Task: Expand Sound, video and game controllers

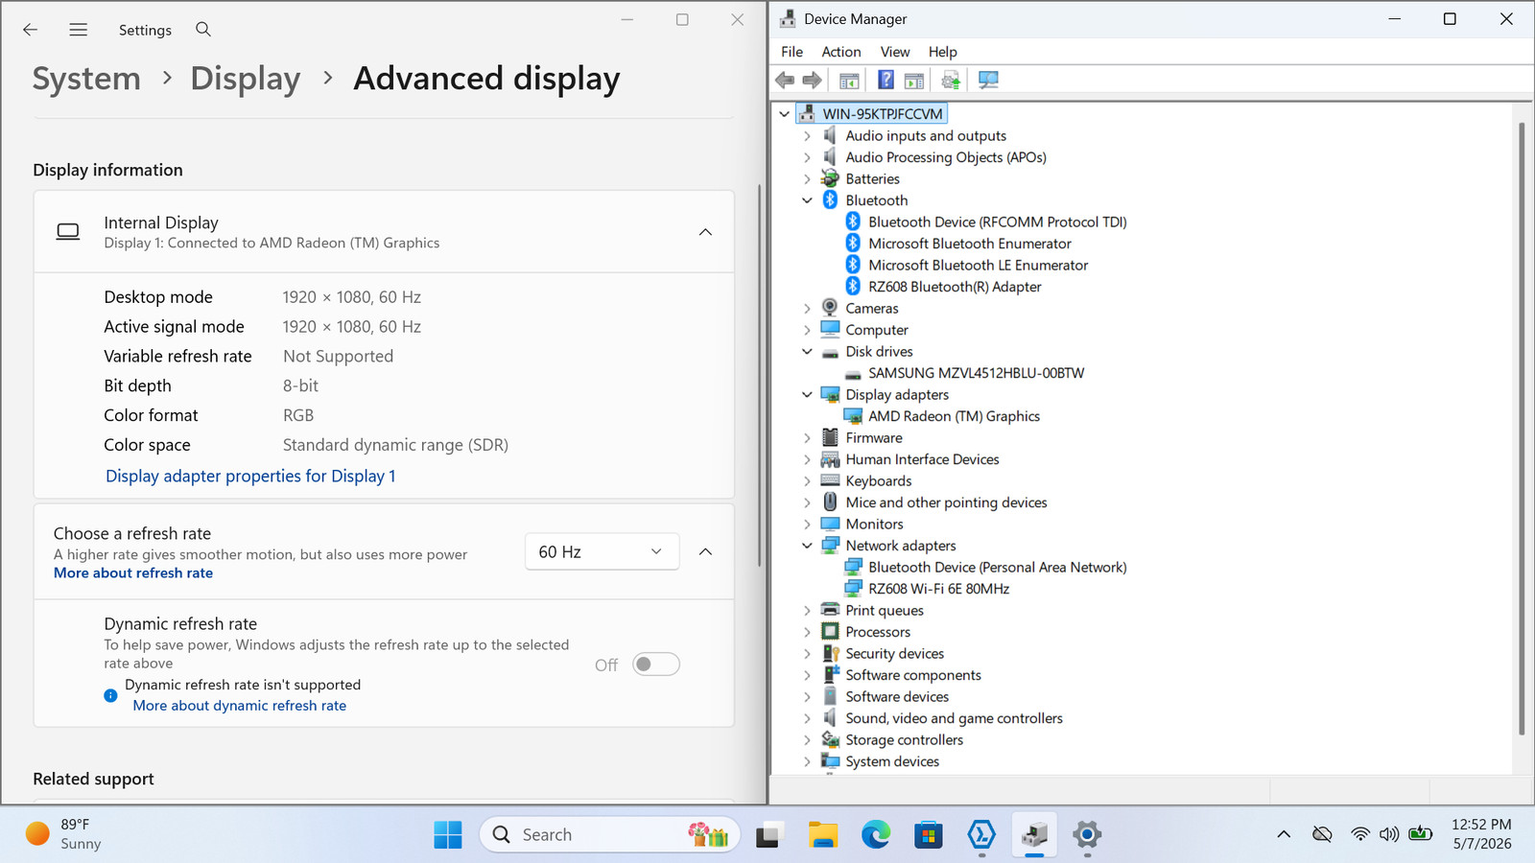Action: [x=807, y=718]
